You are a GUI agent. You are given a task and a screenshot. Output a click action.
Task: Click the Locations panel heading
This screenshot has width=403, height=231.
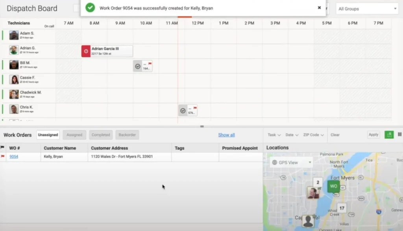coord(277,148)
